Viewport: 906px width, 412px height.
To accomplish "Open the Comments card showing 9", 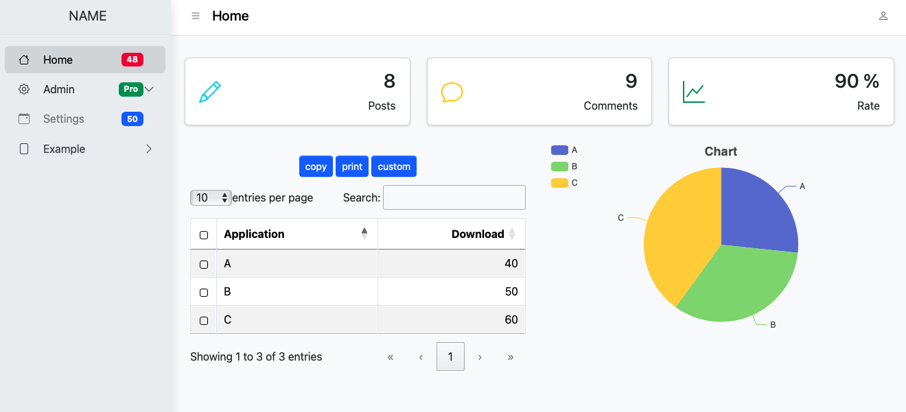I will 539,92.
